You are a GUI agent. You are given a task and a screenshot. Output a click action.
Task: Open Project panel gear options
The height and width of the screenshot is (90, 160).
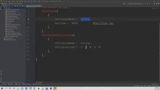point(22,6)
